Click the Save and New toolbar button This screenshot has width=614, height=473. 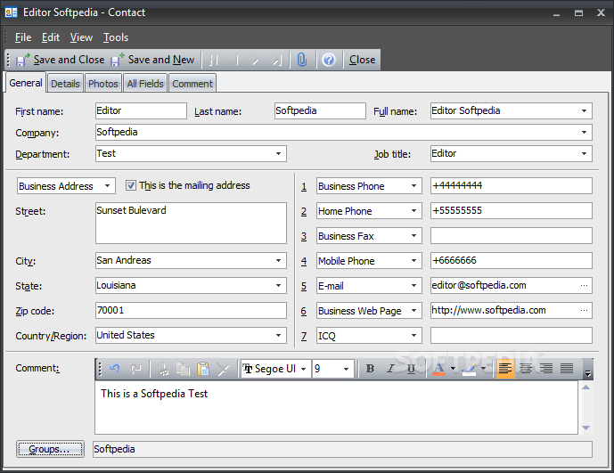tap(152, 60)
